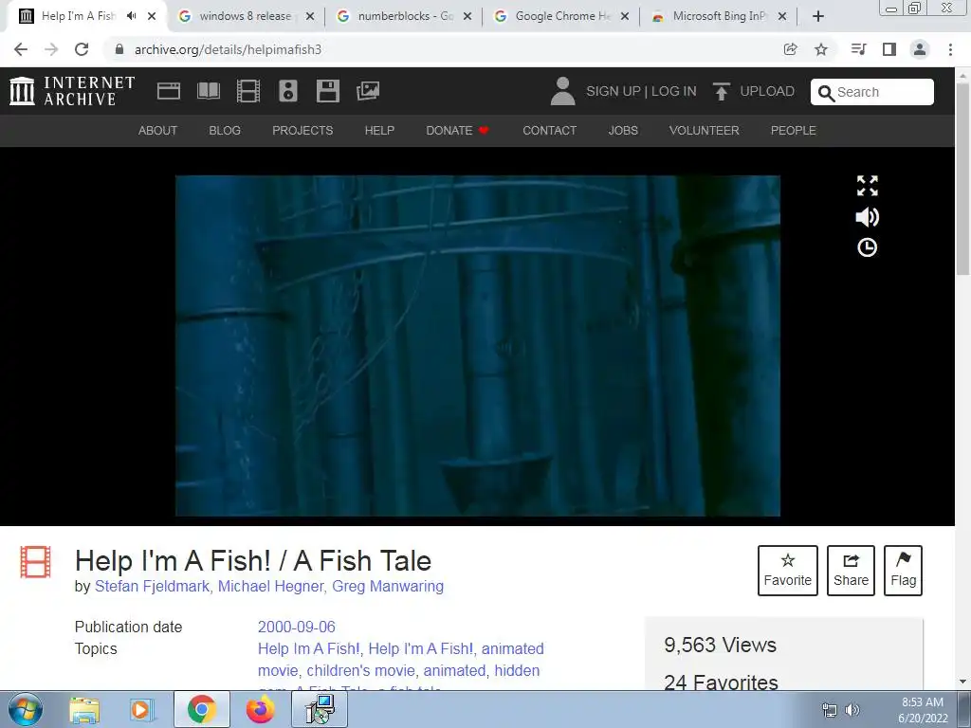Open the HELP menu item

pos(379,131)
